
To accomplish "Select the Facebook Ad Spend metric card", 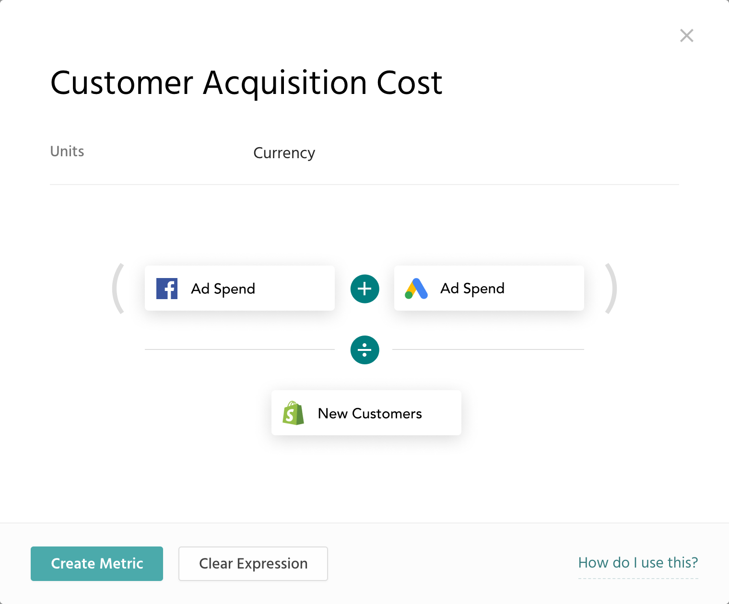I will 240,288.
